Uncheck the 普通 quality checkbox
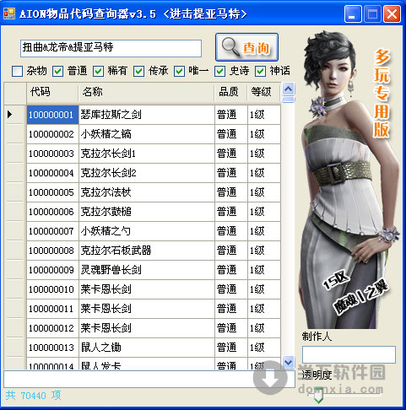The width and height of the screenshot is (406, 410). (57, 71)
